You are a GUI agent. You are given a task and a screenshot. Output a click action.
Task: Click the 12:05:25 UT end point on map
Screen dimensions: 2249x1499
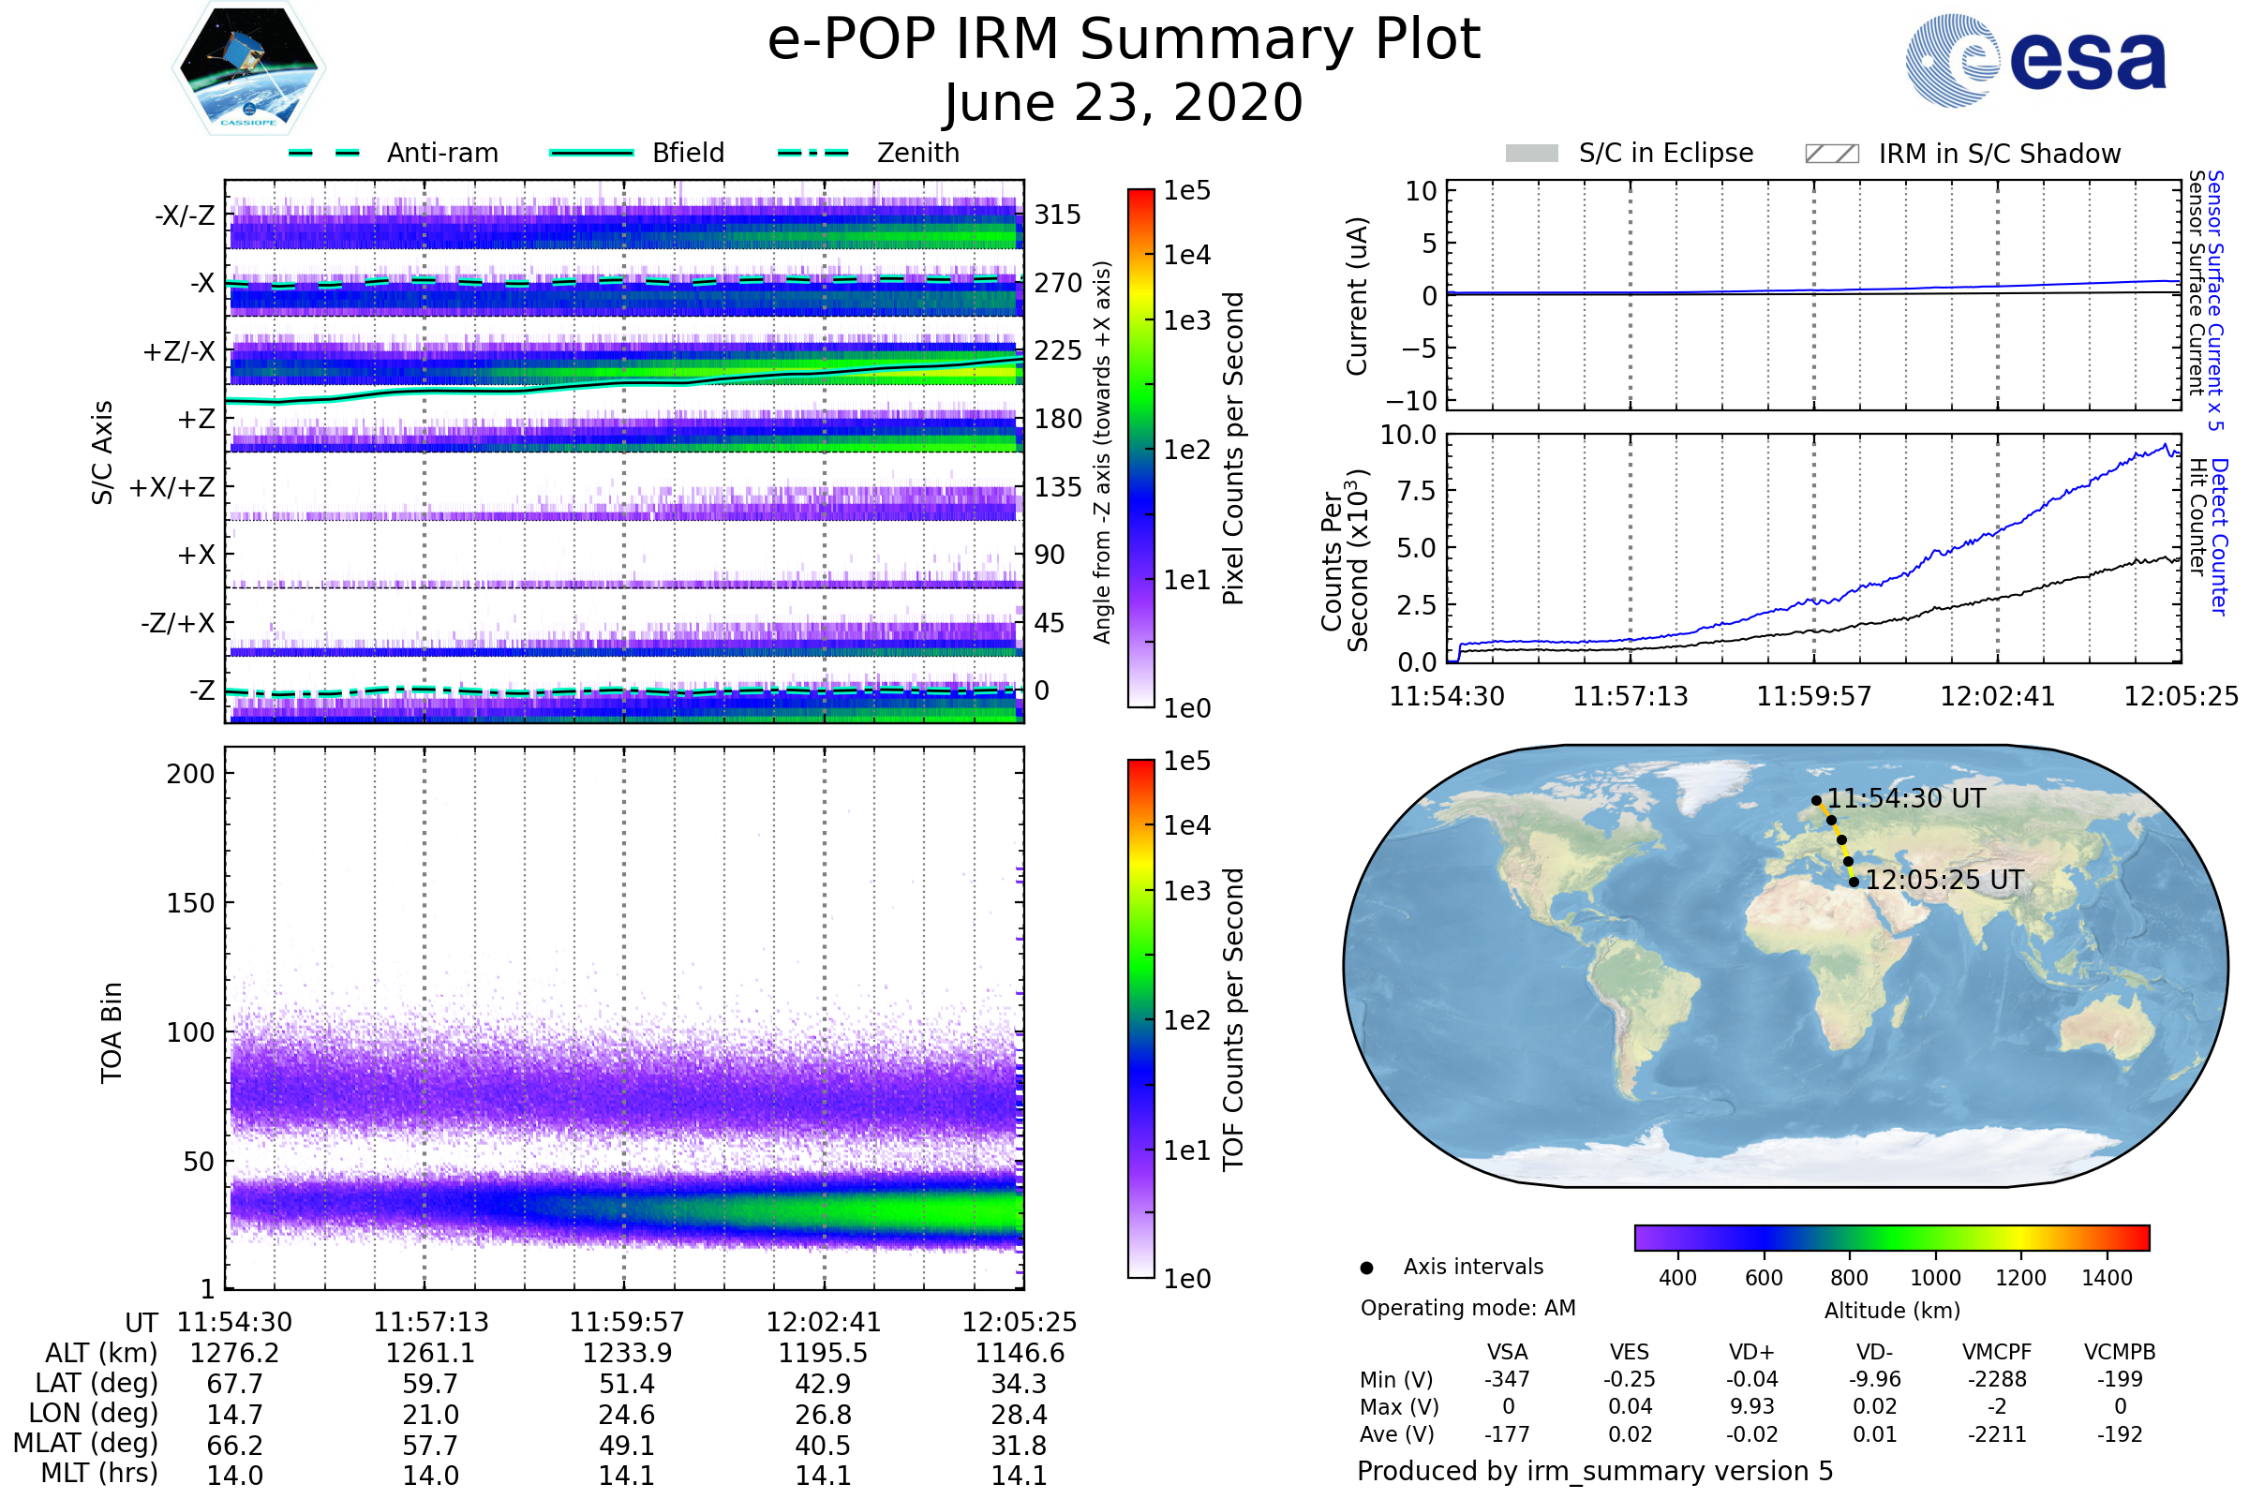coord(1854,883)
